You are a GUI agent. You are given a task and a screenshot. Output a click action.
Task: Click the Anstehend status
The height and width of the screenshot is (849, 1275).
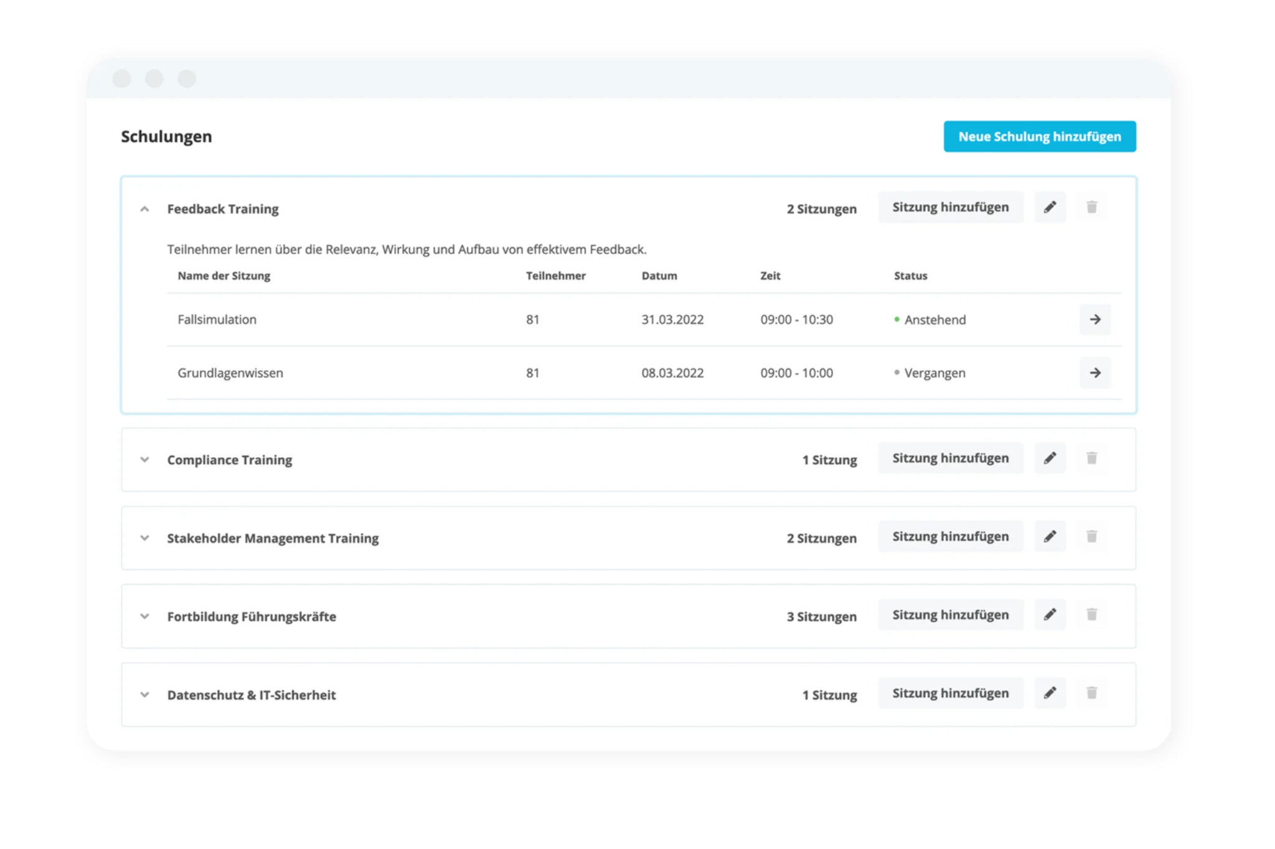pos(930,320)
